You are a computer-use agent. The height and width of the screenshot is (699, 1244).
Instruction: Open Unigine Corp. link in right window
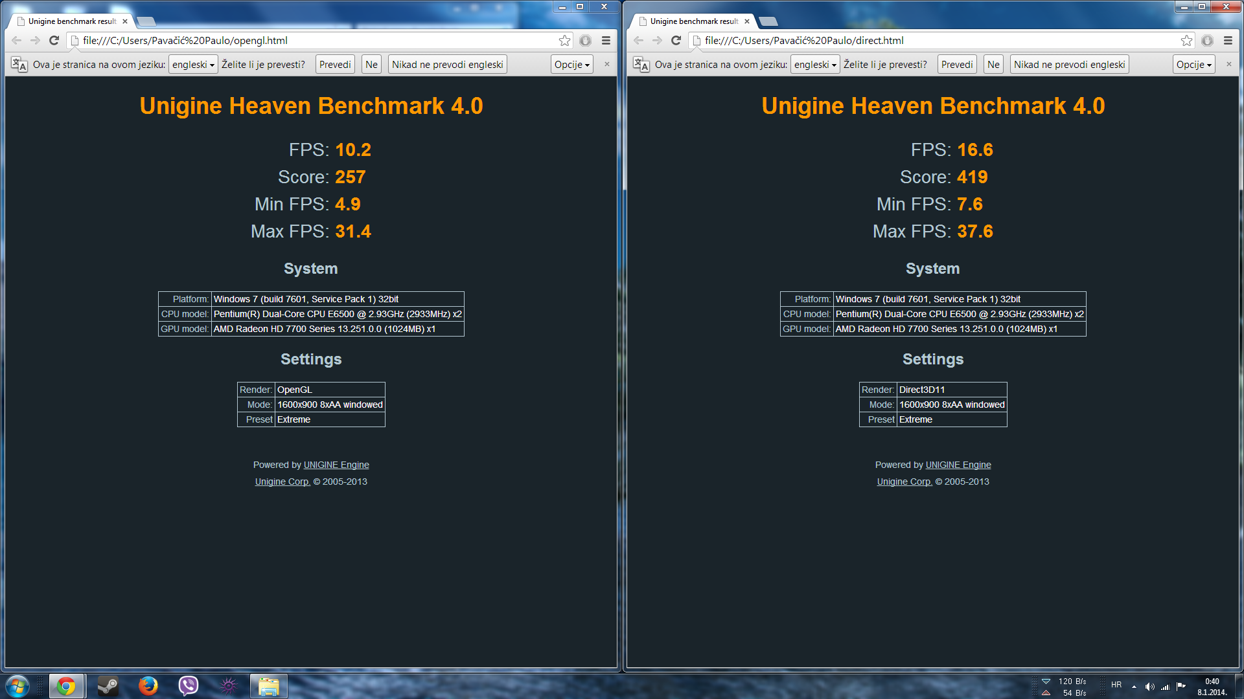click(x=904, y=482)
